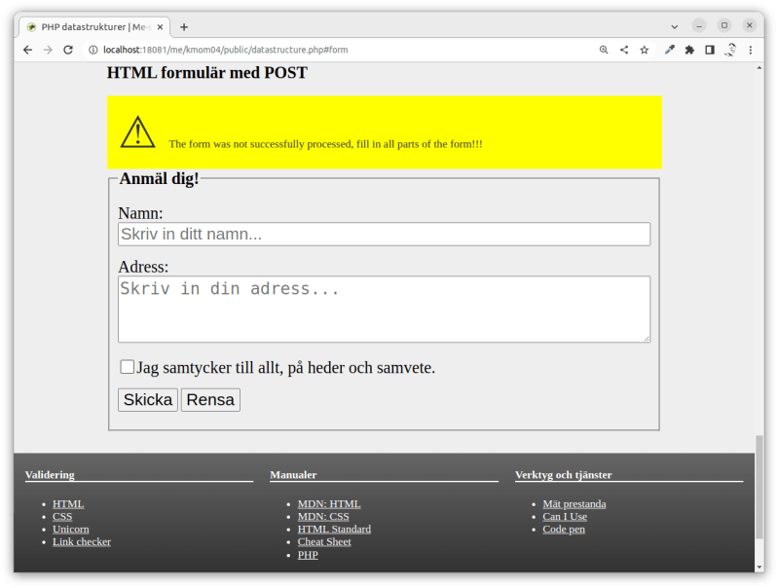Open the Extensions puzzle piece icon

pyautogui.click(x=689, y=50)
